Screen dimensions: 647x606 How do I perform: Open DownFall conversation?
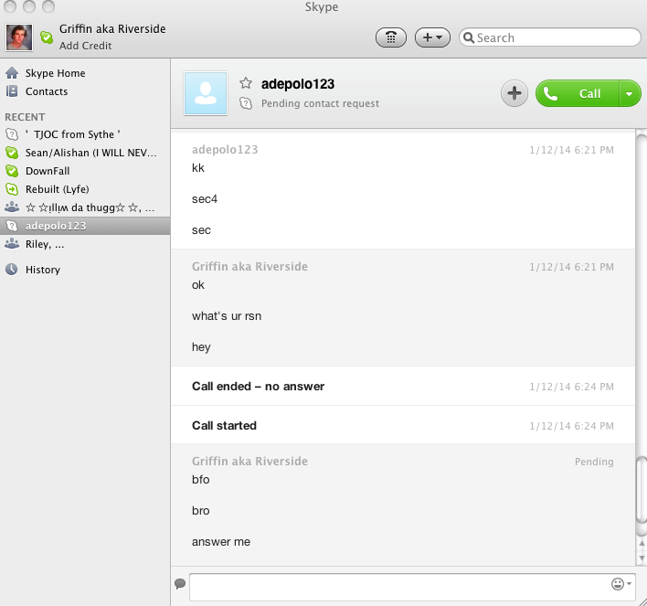click(x=85, y=171)
